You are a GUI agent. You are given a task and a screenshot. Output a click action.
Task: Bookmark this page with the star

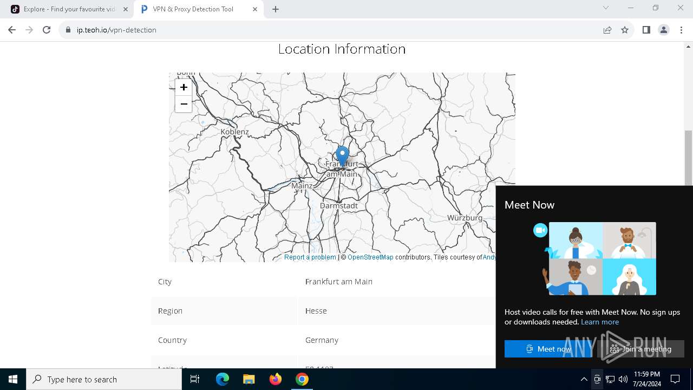(625, 30)
